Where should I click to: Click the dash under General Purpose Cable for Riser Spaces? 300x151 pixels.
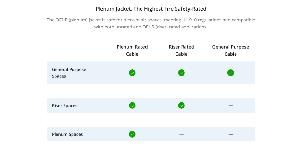coord(231,106)
